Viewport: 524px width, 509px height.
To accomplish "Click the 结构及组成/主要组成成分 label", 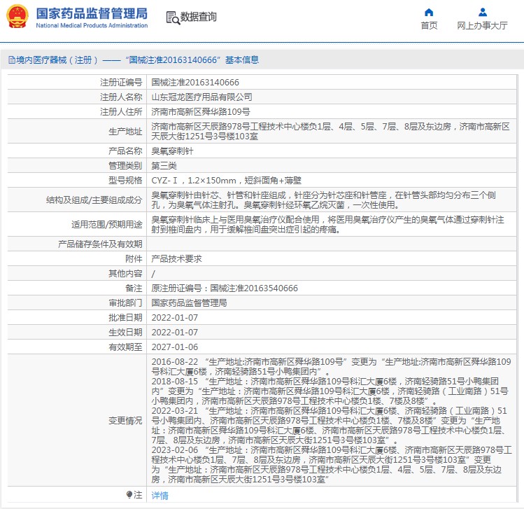I will (94, 200).
